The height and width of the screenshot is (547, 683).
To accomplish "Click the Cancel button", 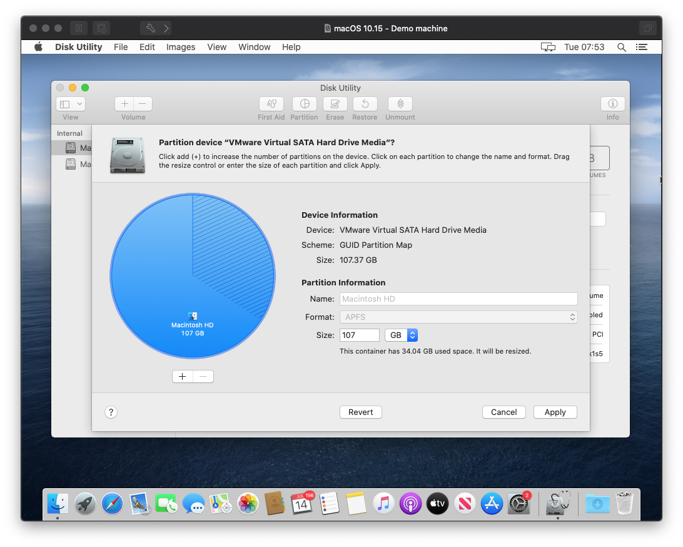I will [504, 412].
